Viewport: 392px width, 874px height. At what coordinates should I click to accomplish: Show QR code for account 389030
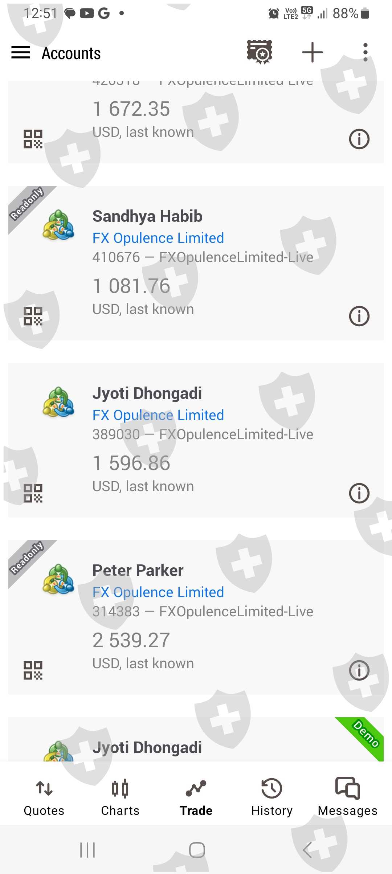[33, 493]
